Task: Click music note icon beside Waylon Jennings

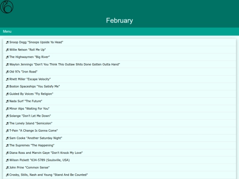Action: (x=7, y=65)
